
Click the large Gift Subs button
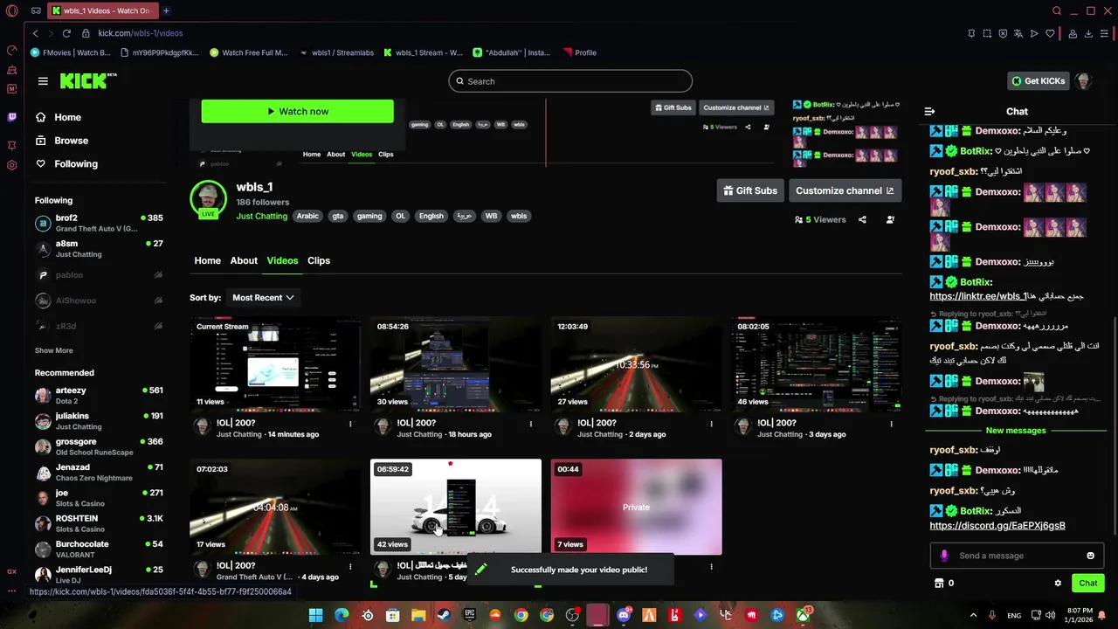coord(750,190)
